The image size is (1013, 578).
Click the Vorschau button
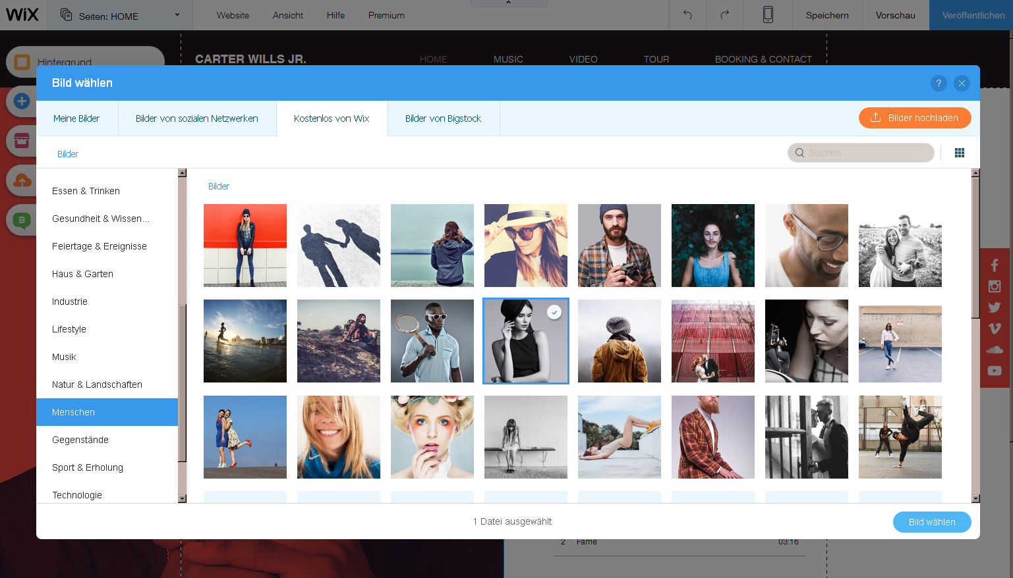[895, 15]
